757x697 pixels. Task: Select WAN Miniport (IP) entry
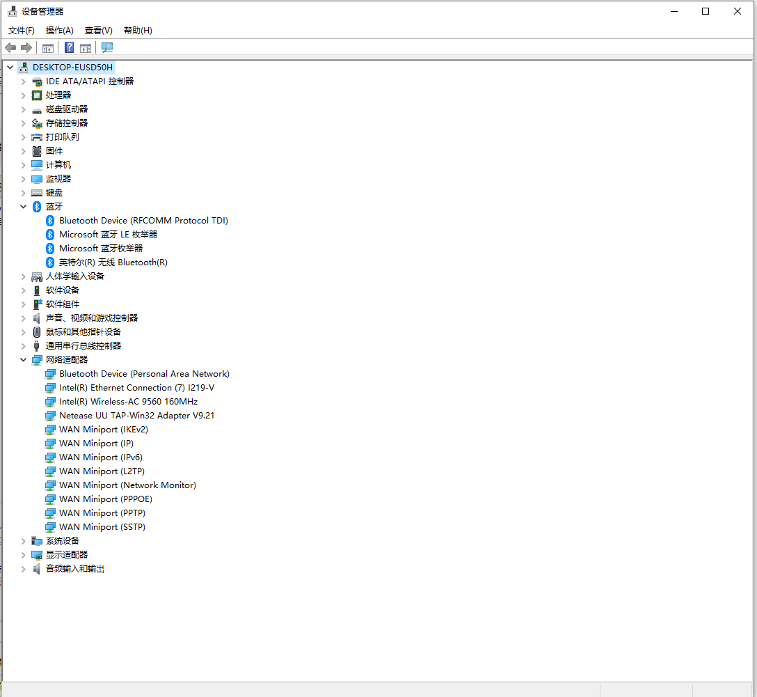pos(96,444)
